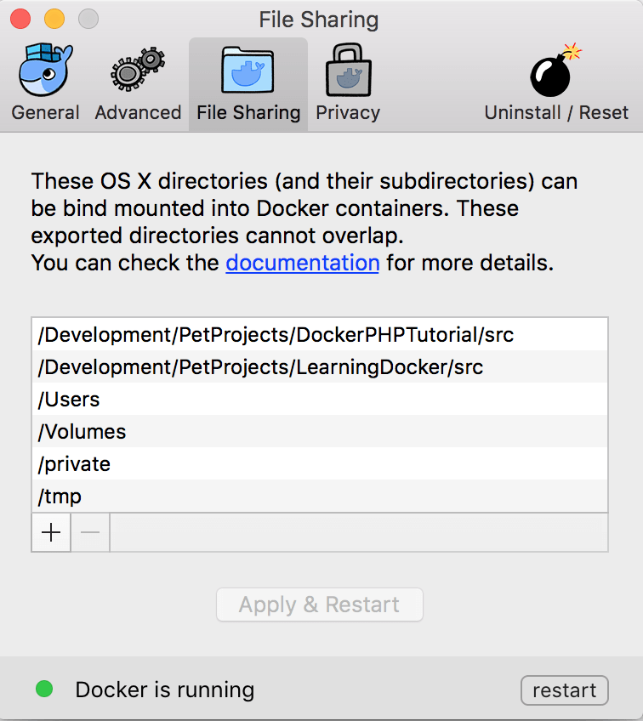This screenshot has height=721, width=643.
Task: Click the restart button
Action: [x=565, y=690]
